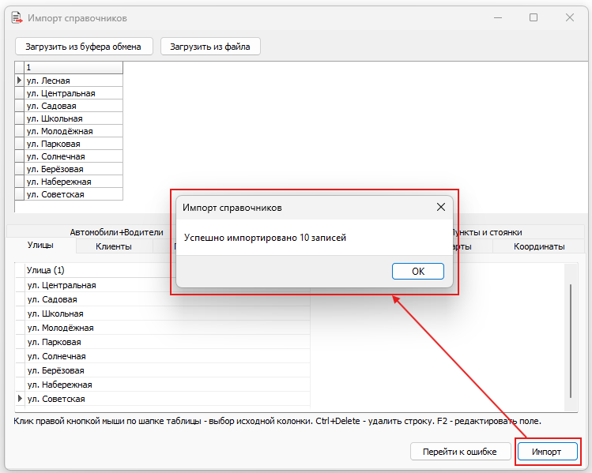Load data from clipboard button

point(84,47)
